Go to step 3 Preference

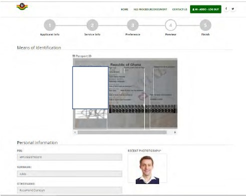[x=133, y=25]
